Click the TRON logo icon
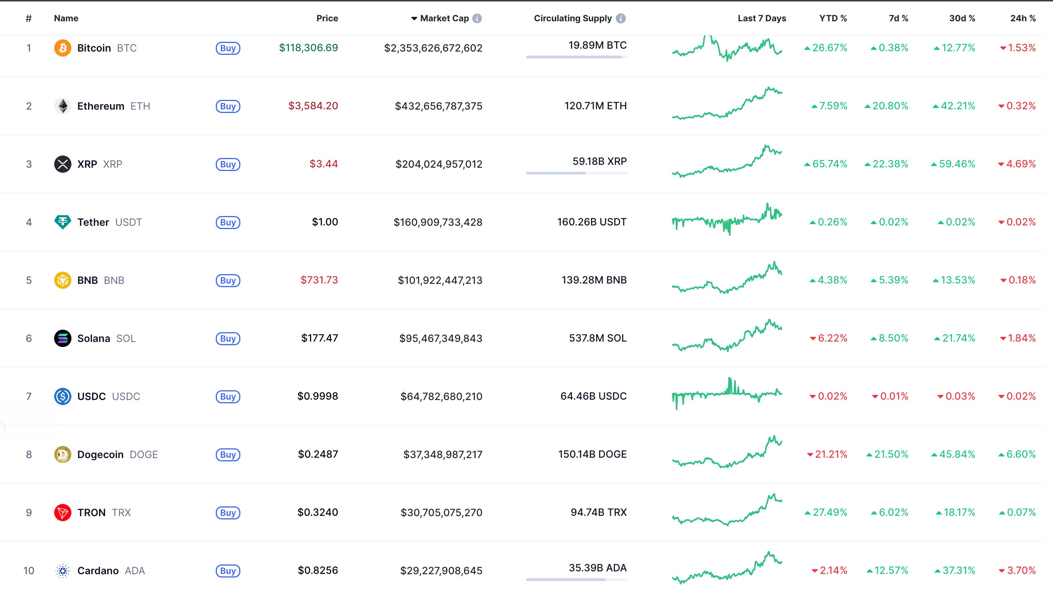The image size is (1053, 593). 62,513
